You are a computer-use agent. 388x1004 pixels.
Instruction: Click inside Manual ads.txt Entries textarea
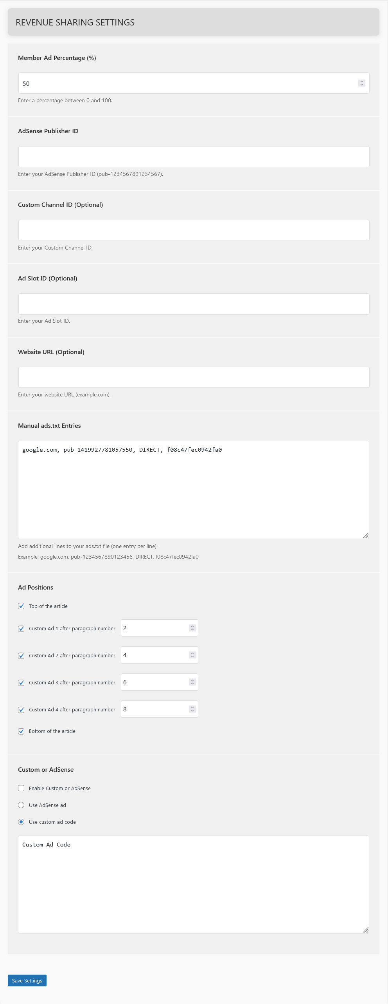(x=194, y=490)
